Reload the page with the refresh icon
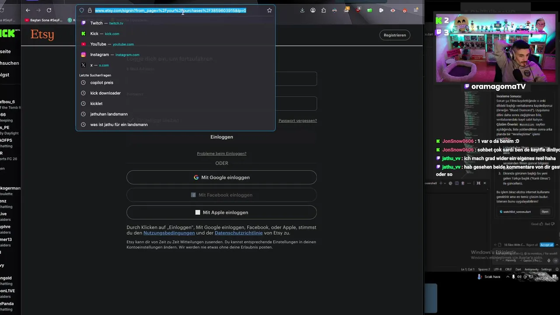Screen dimensions: 560x315 pyautogui.click(x=49, y=10)
